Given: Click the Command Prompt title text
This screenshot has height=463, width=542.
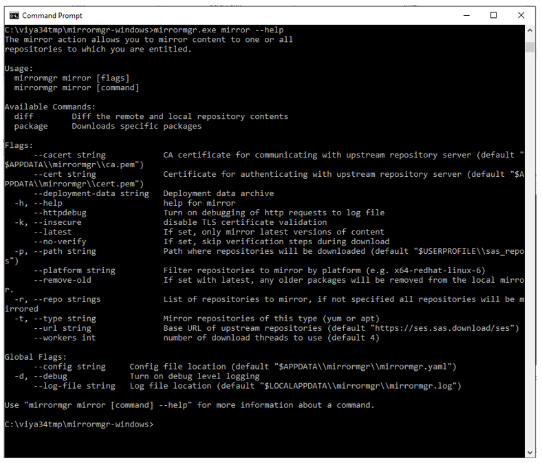Looking at the screenshot, I should (x=52, y=16).
